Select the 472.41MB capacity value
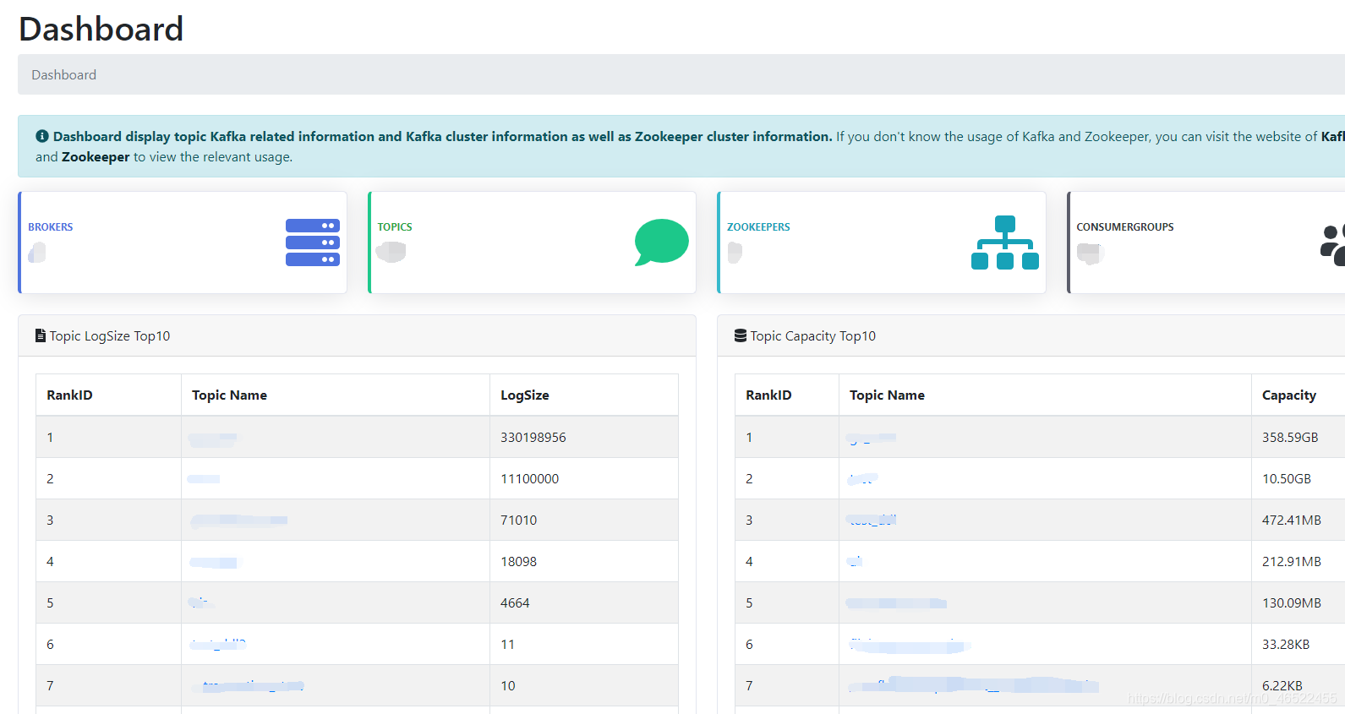The height and width of the screenshot is (714, 1345). click(x=1292, y=521)
